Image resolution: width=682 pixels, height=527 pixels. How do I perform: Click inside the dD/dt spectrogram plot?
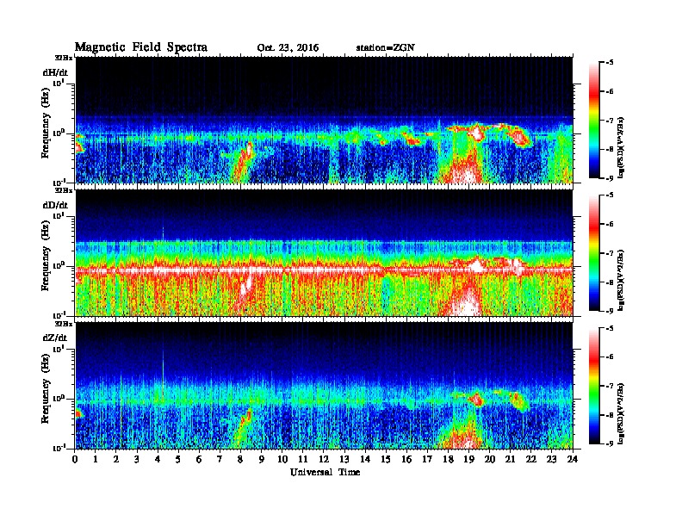coord(324,253)
